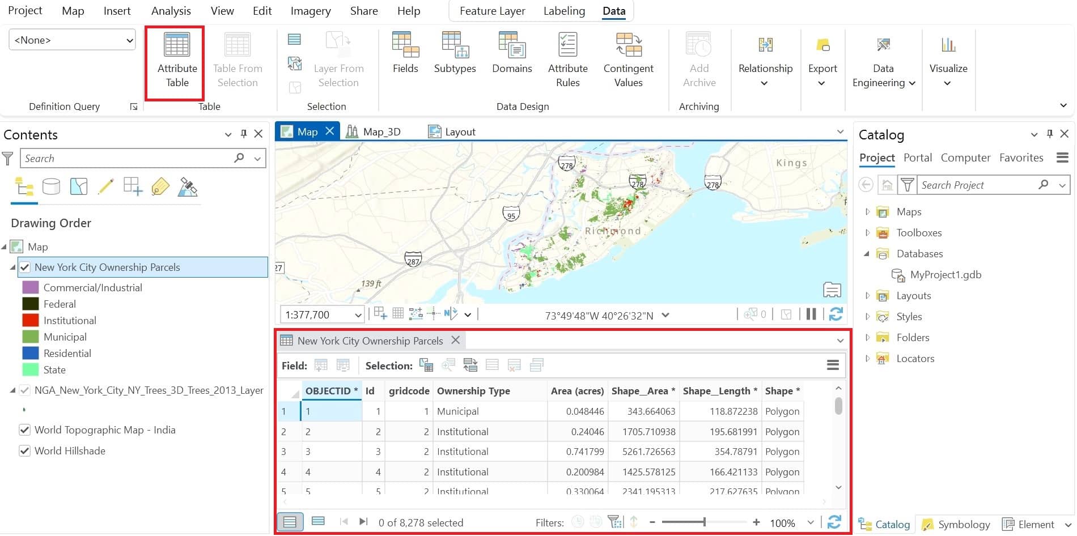Select the Fields view in Data Design
Image resolution: width=1077 pixels, height=536 pixels.
pyautogui.click(x=405, y=59)
